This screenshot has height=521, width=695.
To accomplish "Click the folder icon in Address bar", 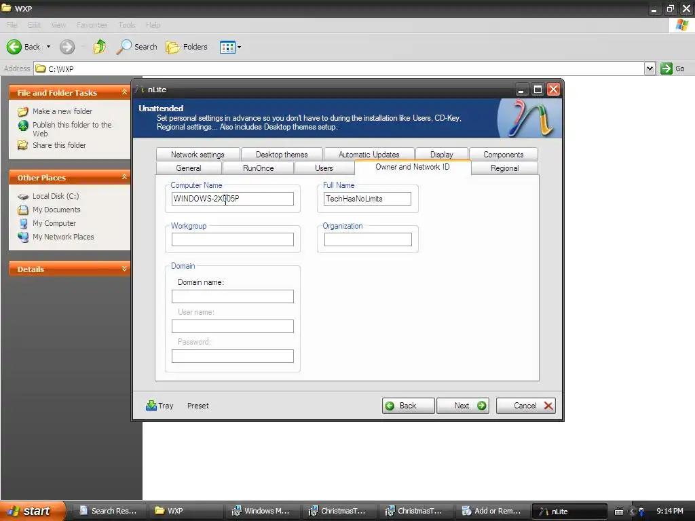I will [41, 69].
